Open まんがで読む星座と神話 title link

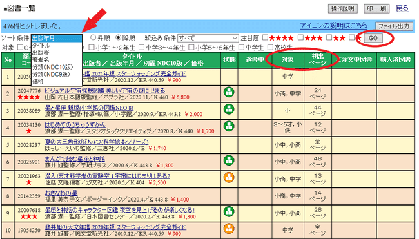tap(75, 159)
